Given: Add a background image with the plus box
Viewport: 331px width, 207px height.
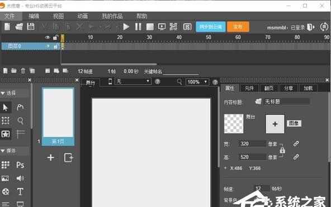Looking at the screenshot, I should tap(275, 124).
